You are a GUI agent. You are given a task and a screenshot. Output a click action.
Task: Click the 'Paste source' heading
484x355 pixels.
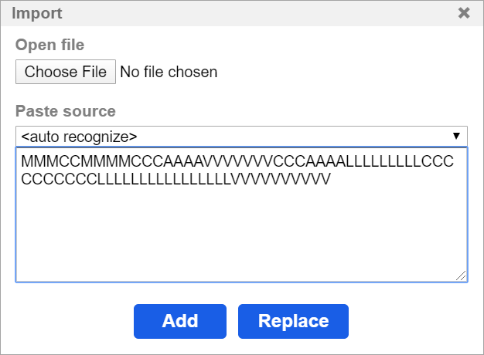tap(66, 111)
